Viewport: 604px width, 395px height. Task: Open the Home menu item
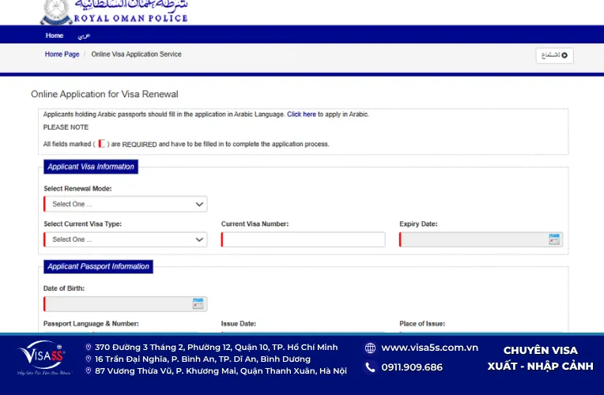[x=55, y=36]
